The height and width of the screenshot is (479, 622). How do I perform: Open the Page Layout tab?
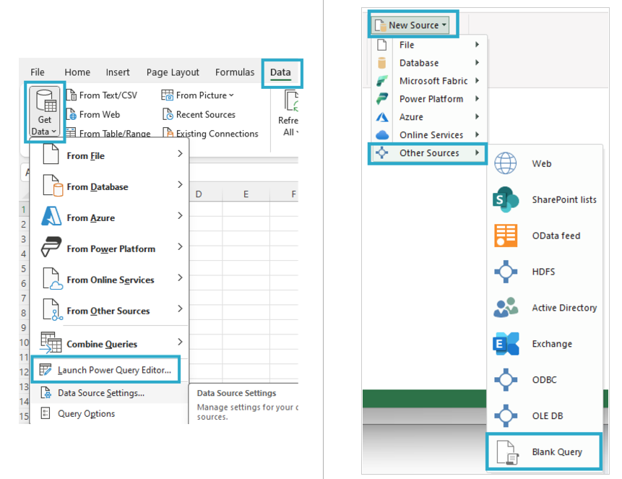tap(173, 72)
